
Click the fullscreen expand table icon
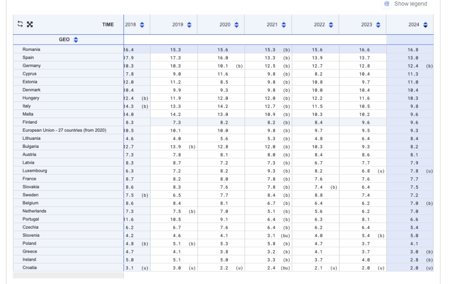coord(30,24)
